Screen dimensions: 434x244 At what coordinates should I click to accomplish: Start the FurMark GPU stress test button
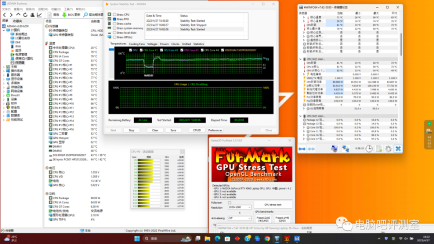[273, 205]
